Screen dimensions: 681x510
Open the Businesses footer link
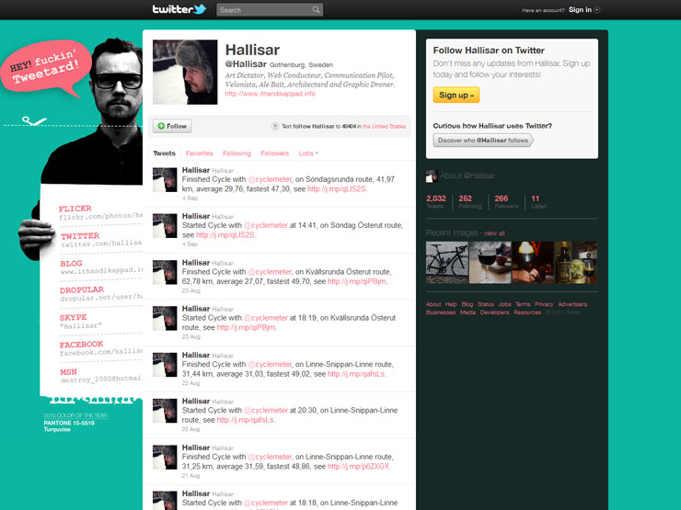pyautogui.click(x=441, y=312)
